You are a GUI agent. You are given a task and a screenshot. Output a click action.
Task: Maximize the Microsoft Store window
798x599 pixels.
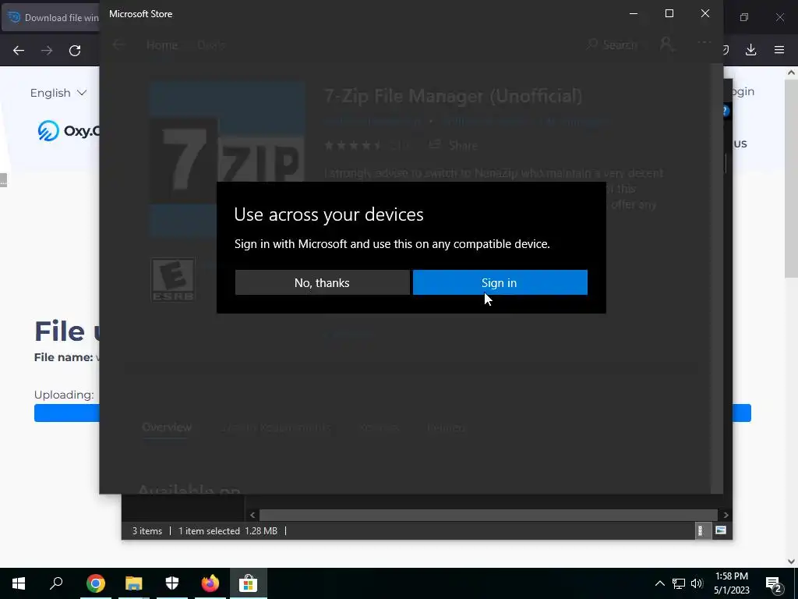click(669, 14)
